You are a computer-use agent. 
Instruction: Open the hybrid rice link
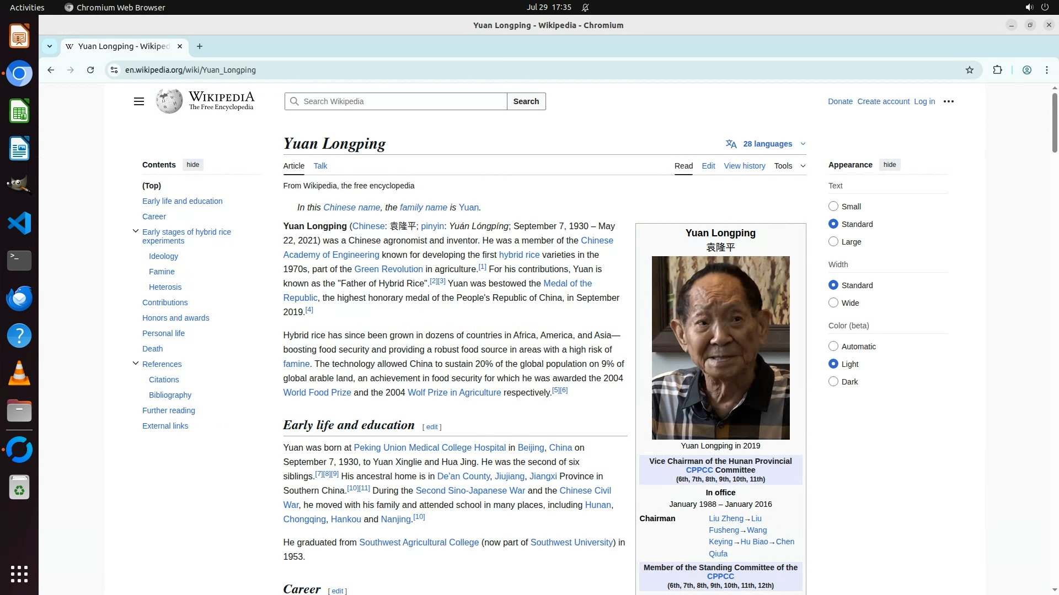(519, 255)
